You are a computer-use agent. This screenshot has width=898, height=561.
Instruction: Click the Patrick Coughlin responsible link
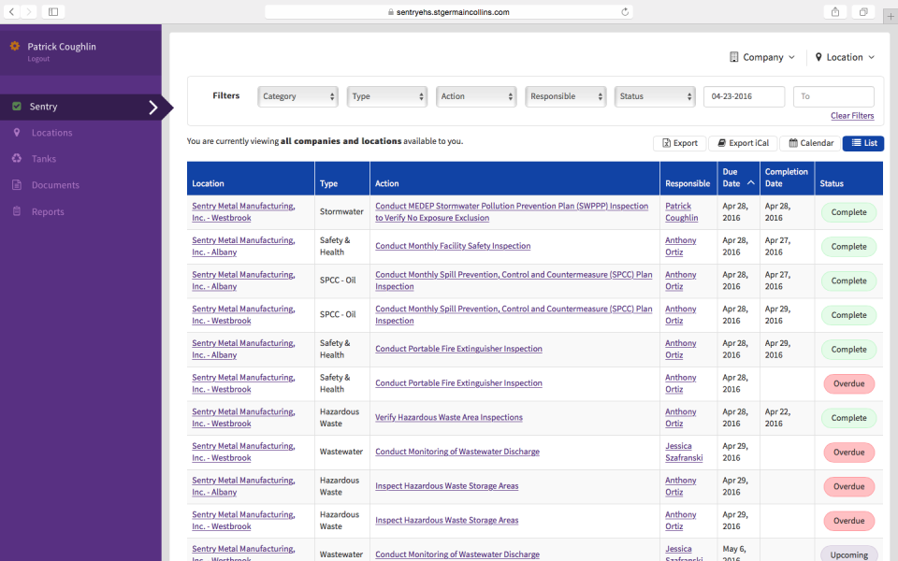pos(681,212)
